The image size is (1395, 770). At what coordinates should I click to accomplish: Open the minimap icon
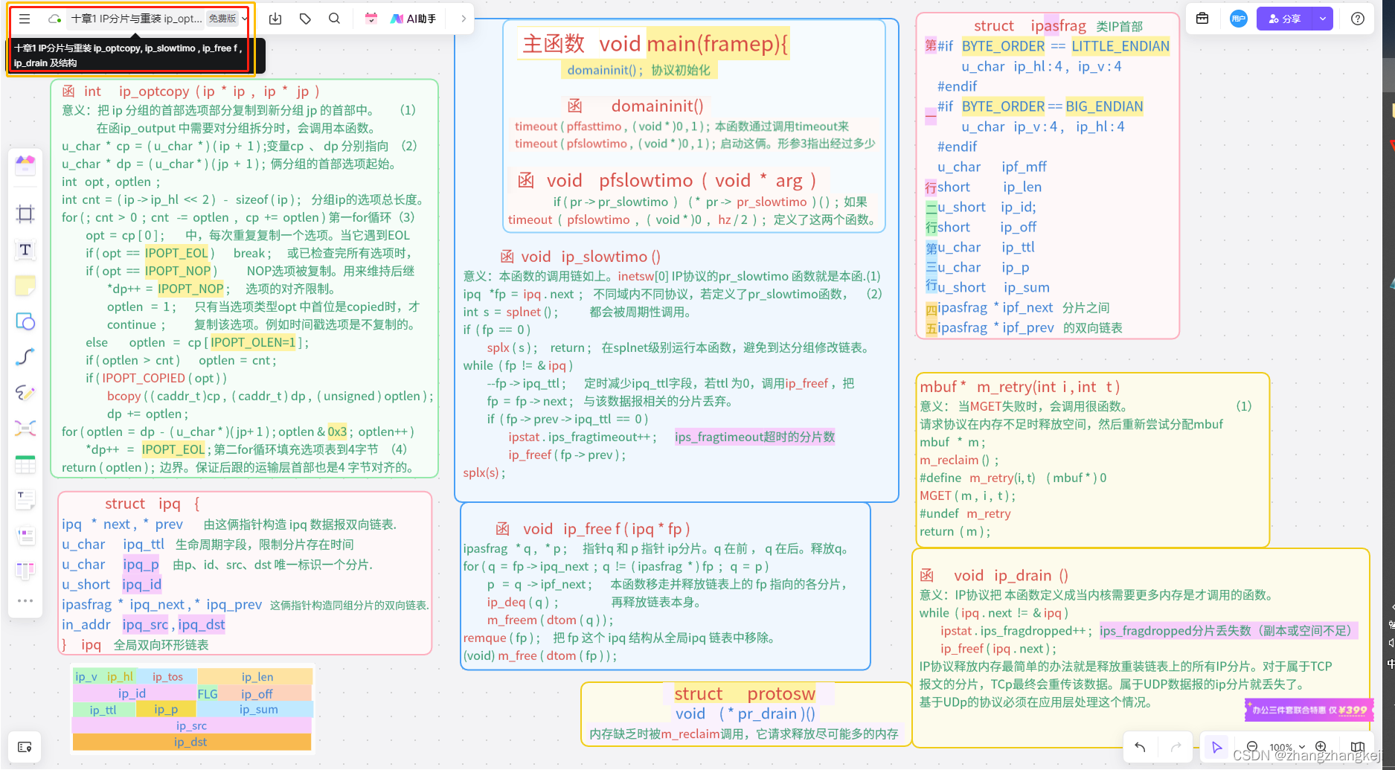1358,747
